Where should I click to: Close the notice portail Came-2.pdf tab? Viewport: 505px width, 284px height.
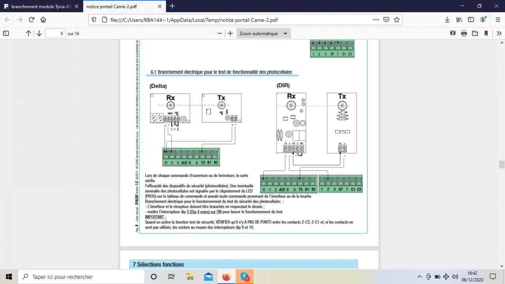[x=159, y=6]
